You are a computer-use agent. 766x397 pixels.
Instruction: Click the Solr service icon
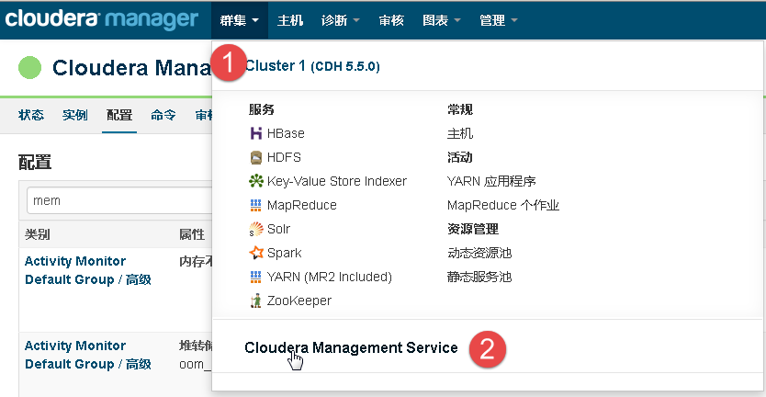tap(255, 229)
